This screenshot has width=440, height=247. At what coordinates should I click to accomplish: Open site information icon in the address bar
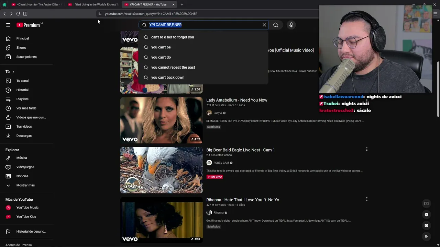tap(100, 14)
